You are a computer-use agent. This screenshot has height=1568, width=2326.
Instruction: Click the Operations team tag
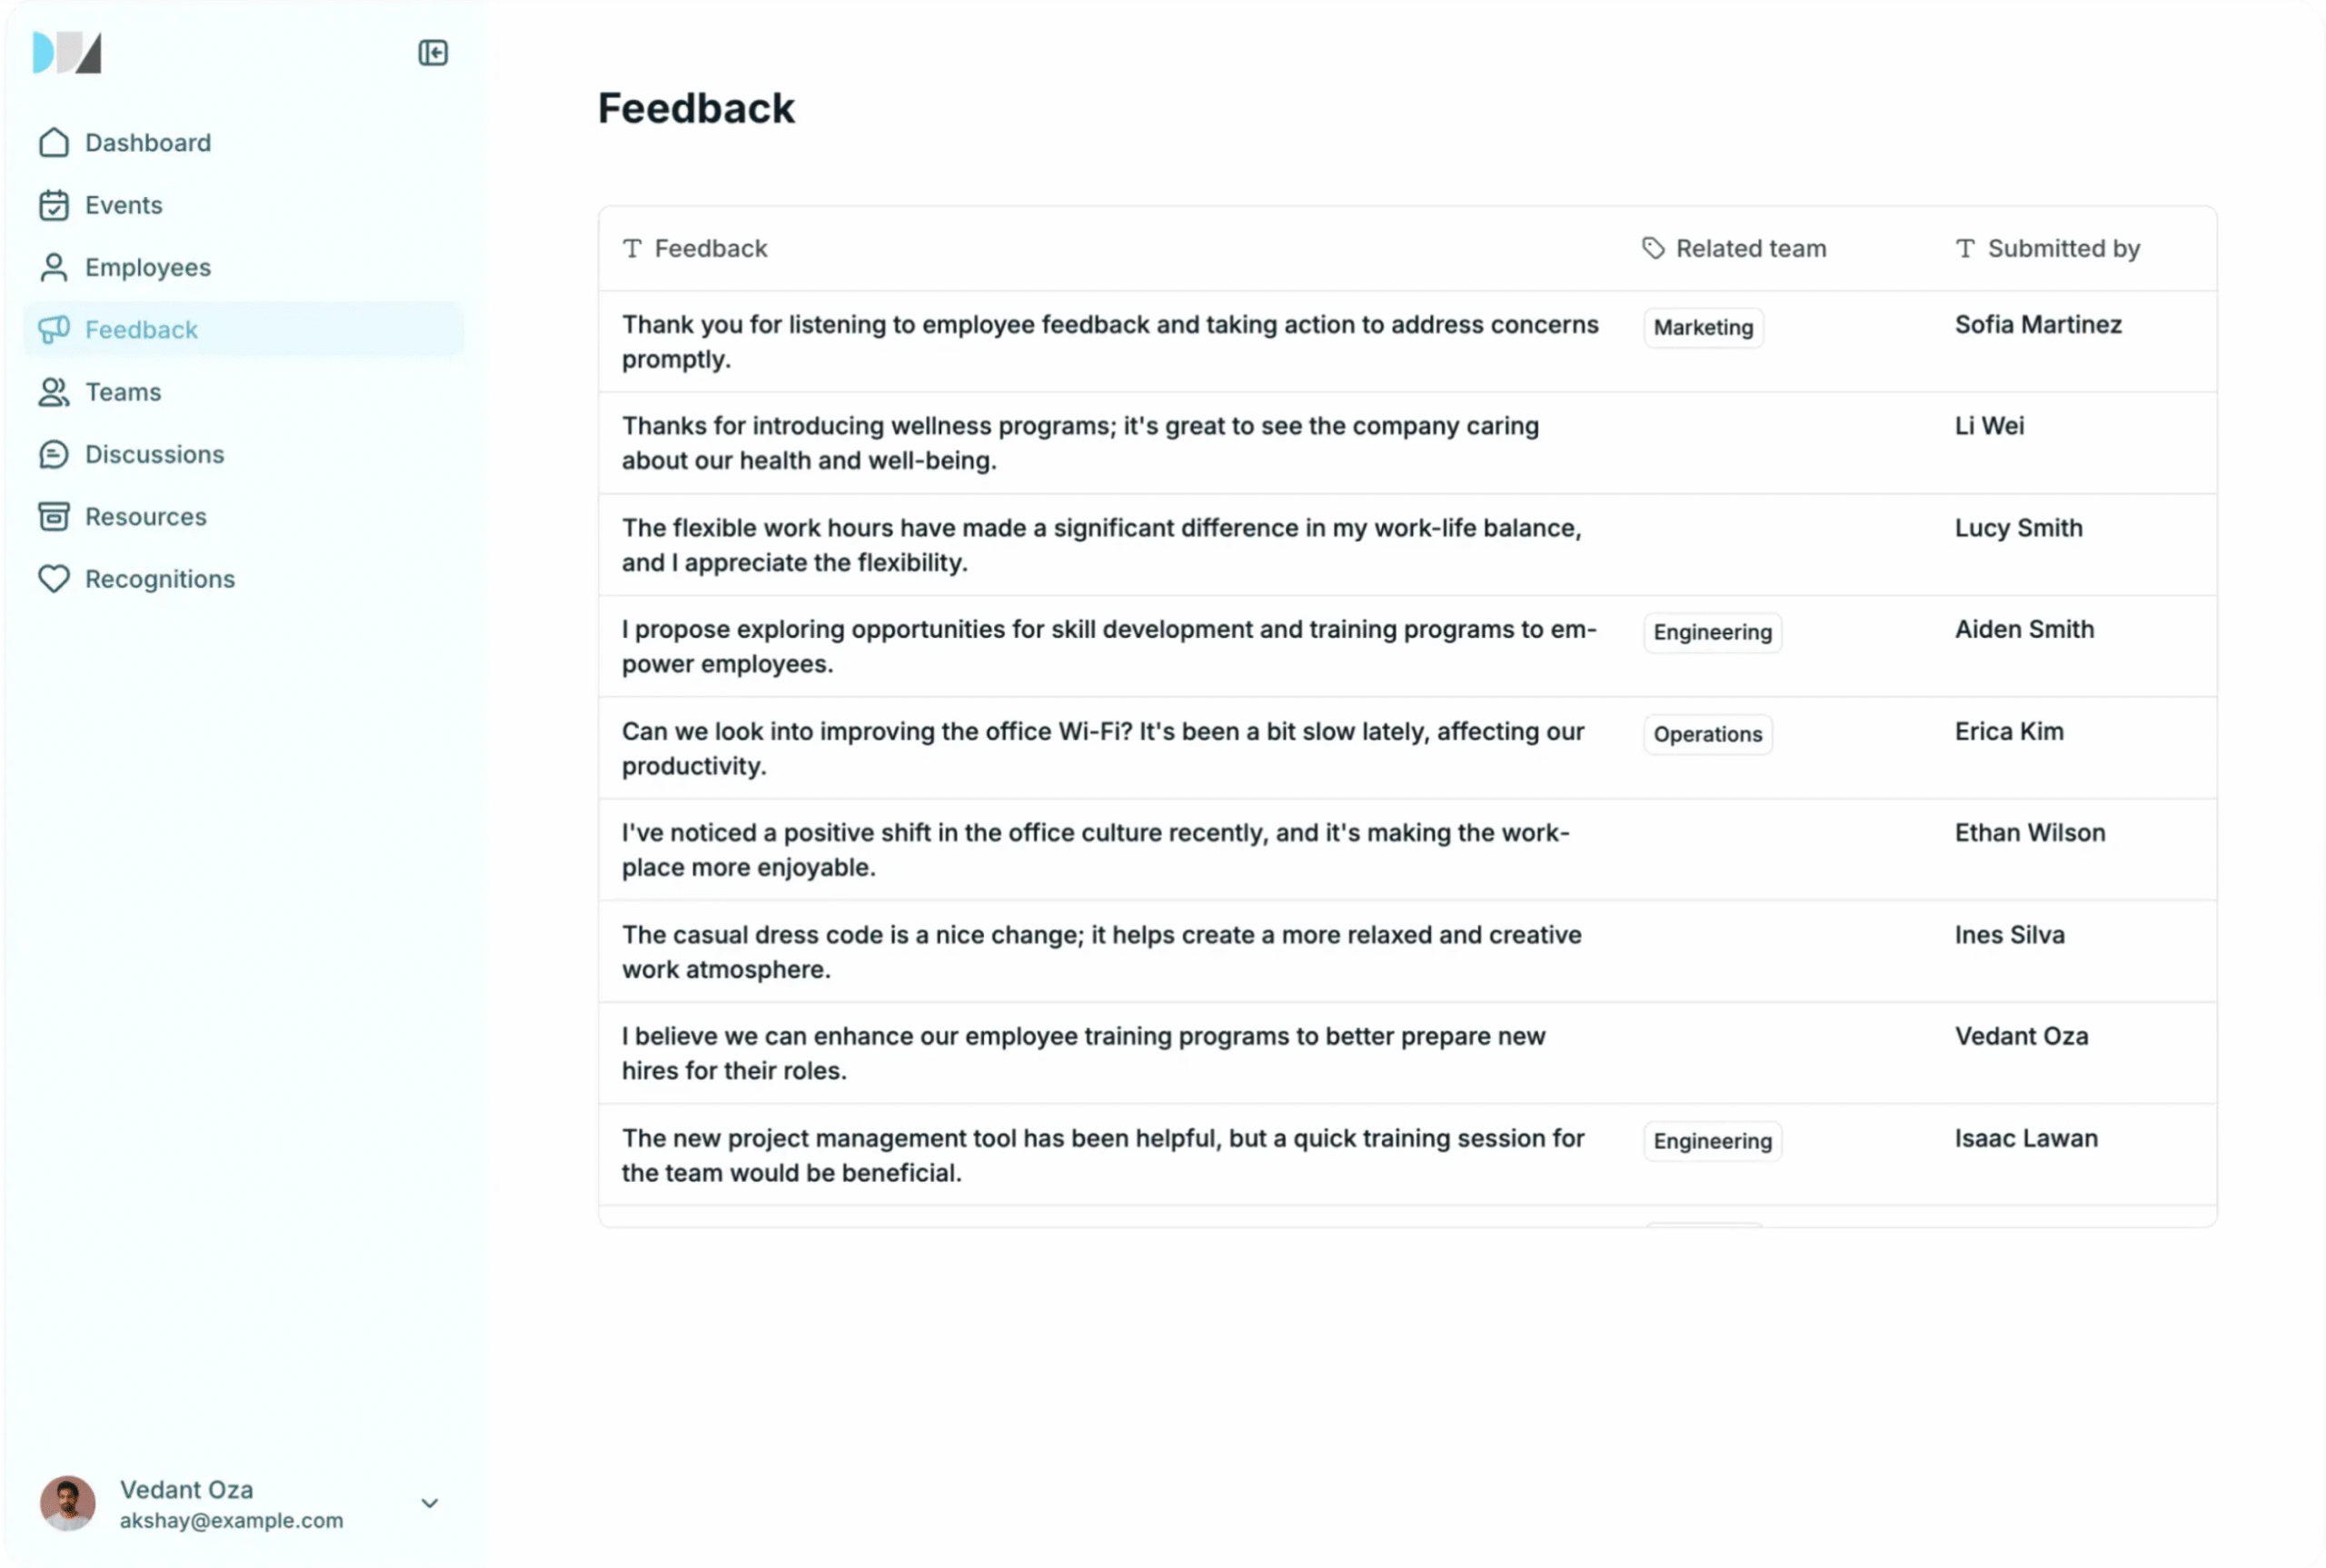coord(1707,735)
